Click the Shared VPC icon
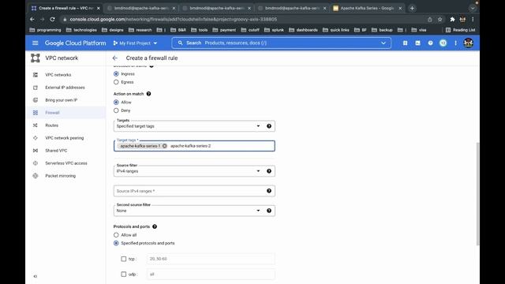This screenshot has width=505, height=284. click(35, 151)
